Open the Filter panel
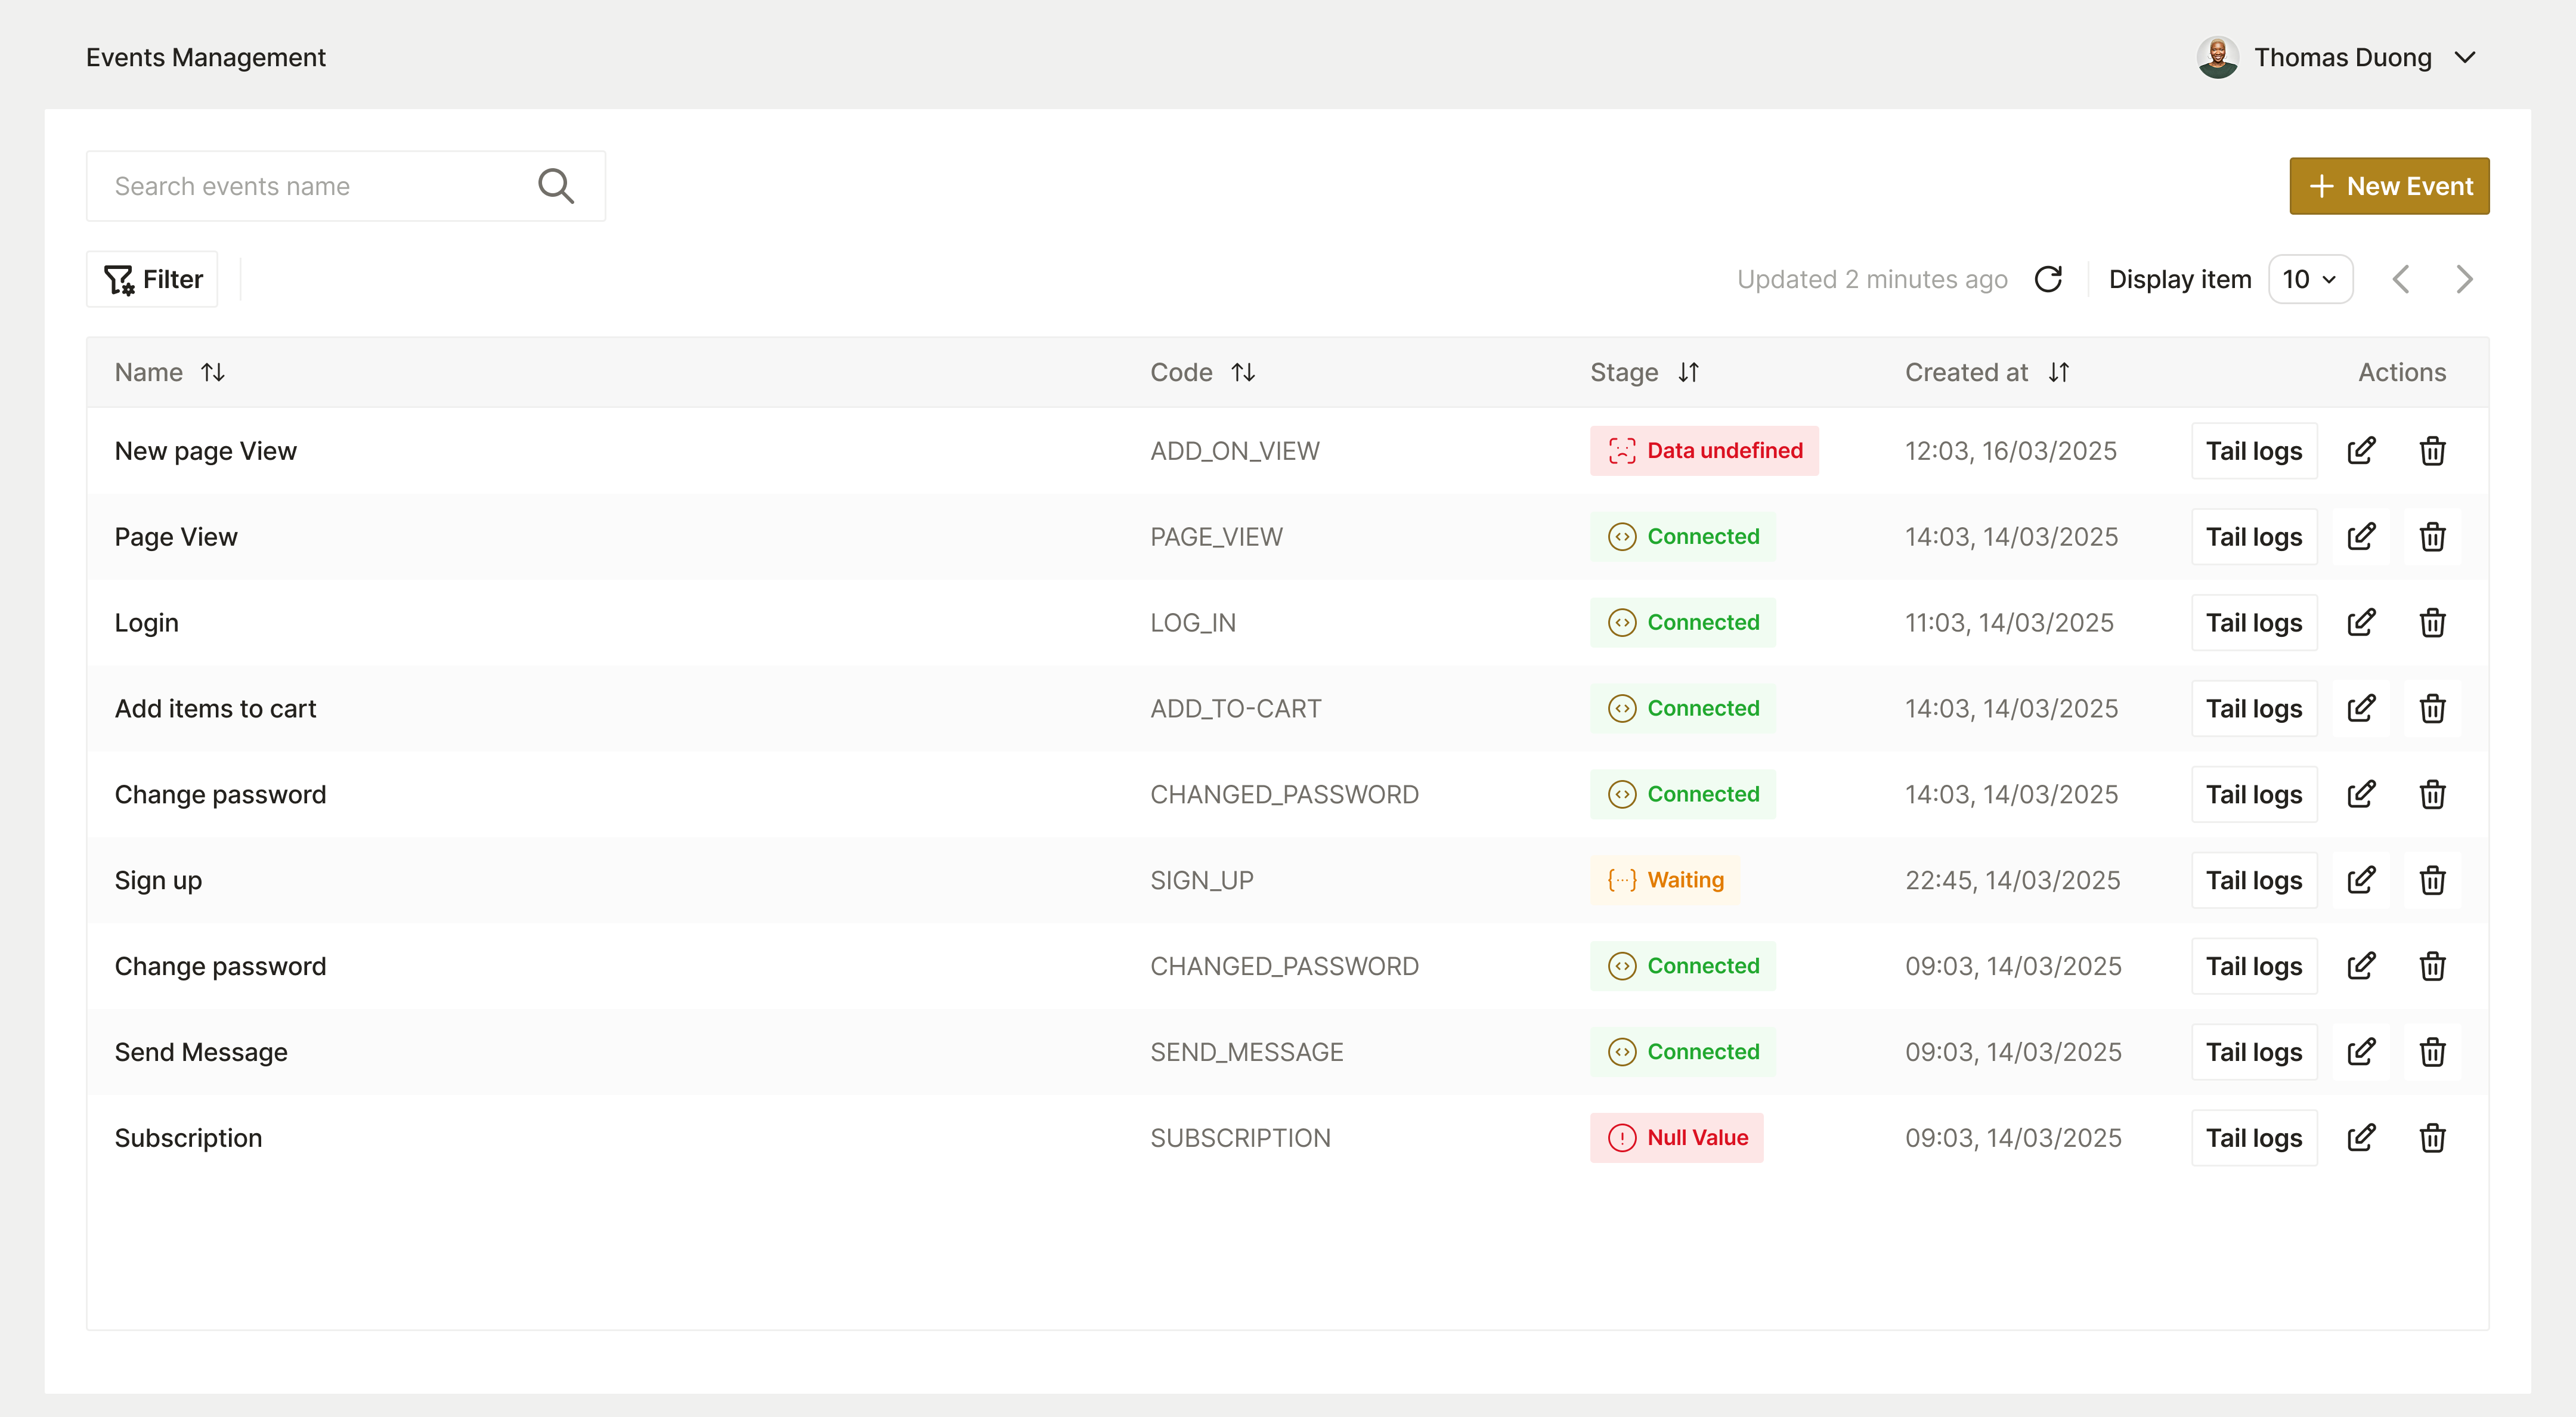Image resolution: width=2576 pixels, height=1417 pixels. point(152,279)
